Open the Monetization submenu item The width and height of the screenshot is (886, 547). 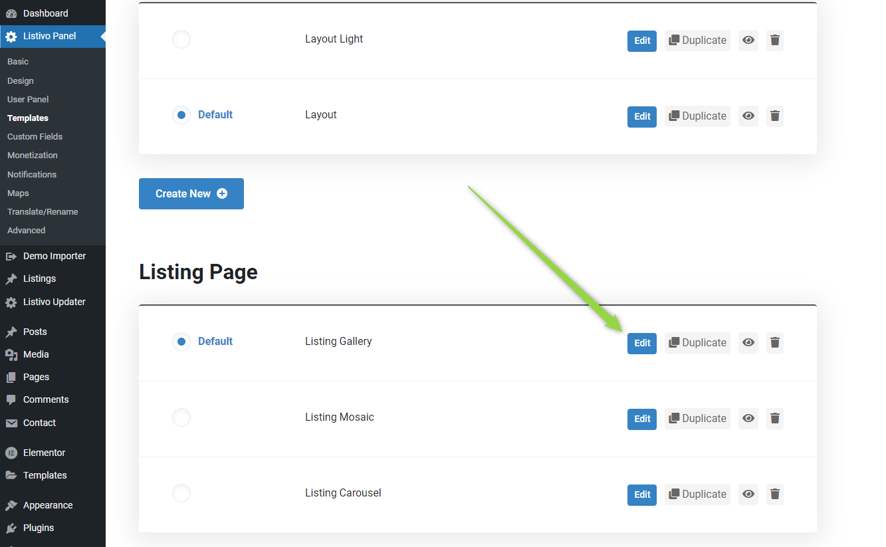click(33, 156)
